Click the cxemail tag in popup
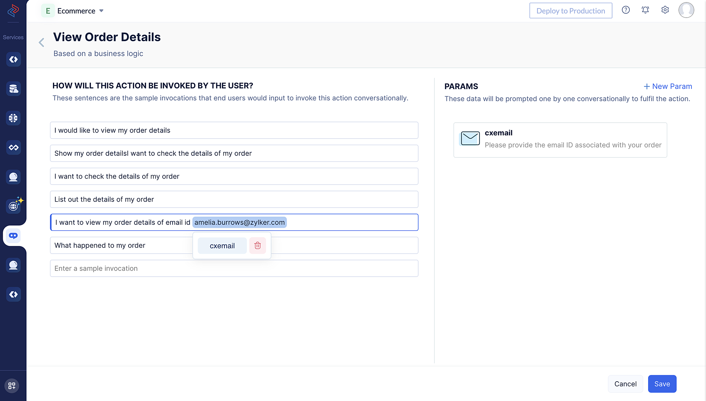The height and width of the screenshot is (401, 706). point(222,246)
